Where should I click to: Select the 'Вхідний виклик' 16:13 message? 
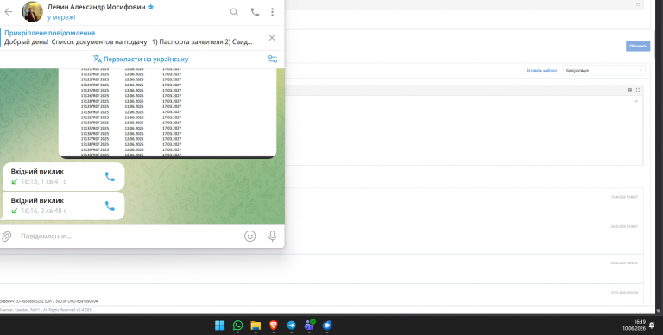click(63, 176)
